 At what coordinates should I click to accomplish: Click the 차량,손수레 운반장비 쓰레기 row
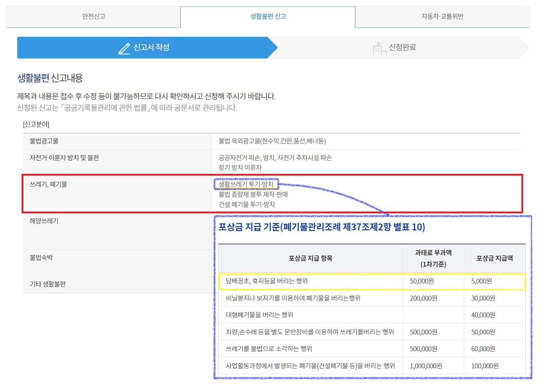click(x=372, y=332)
